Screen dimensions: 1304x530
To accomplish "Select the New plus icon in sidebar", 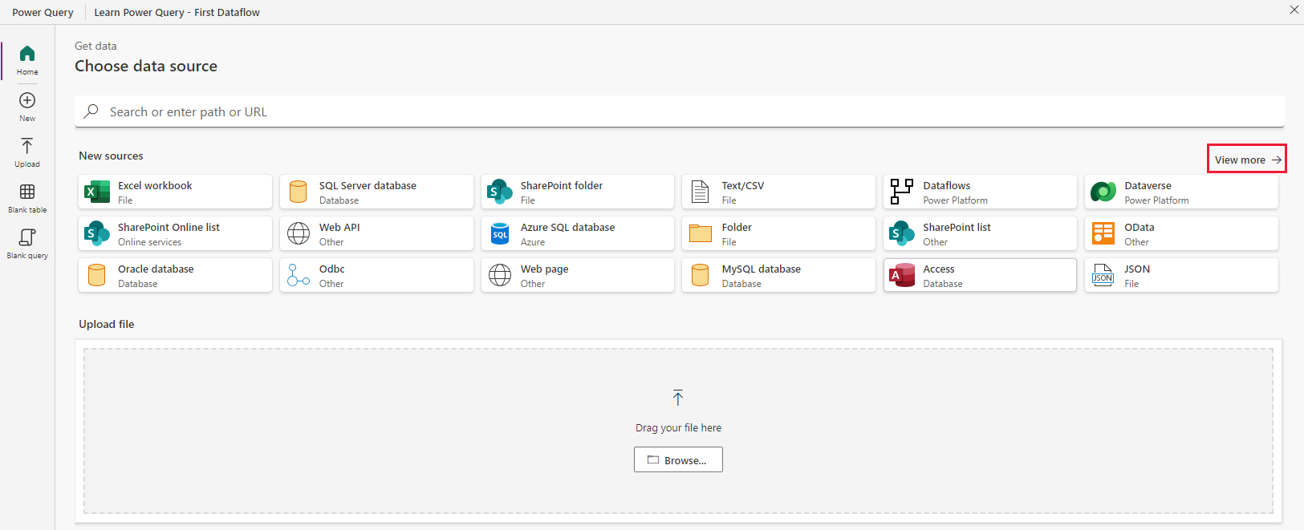I will [x=27, y=100].
